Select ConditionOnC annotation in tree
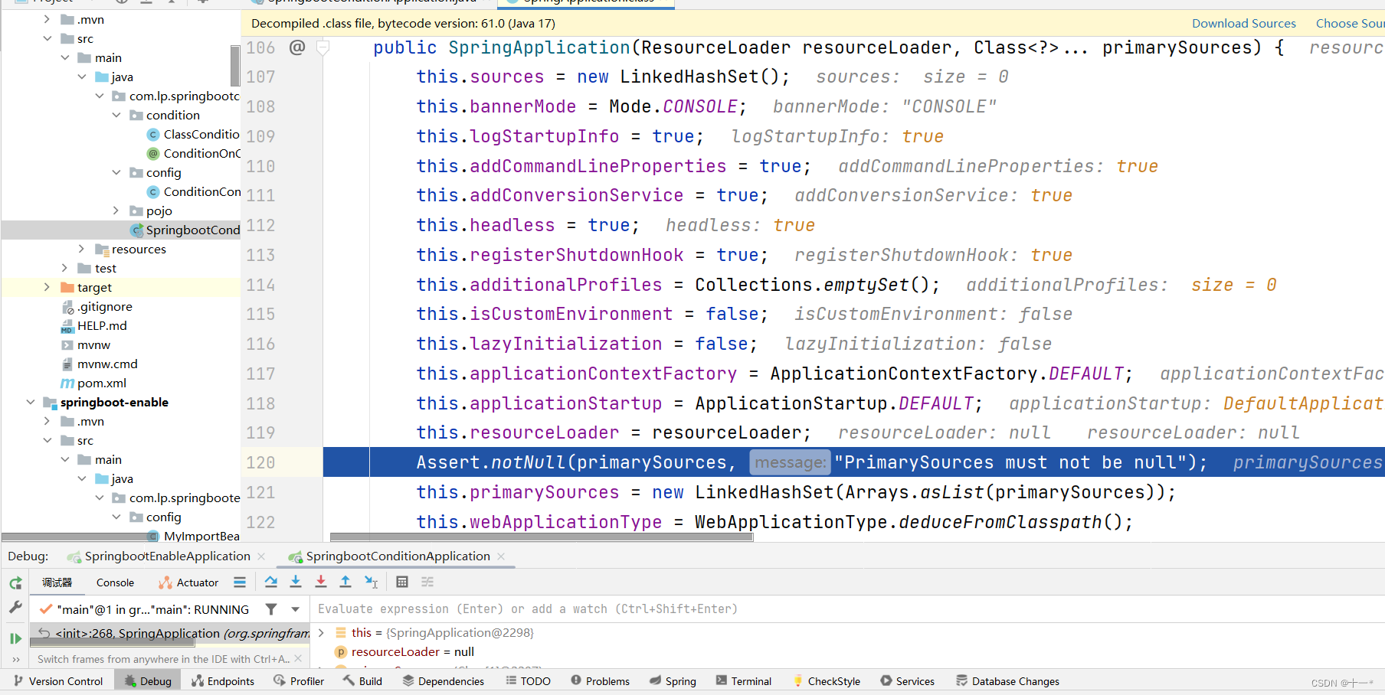The width and height of the screenshot is (1385, 695). (x=193, y=153)
